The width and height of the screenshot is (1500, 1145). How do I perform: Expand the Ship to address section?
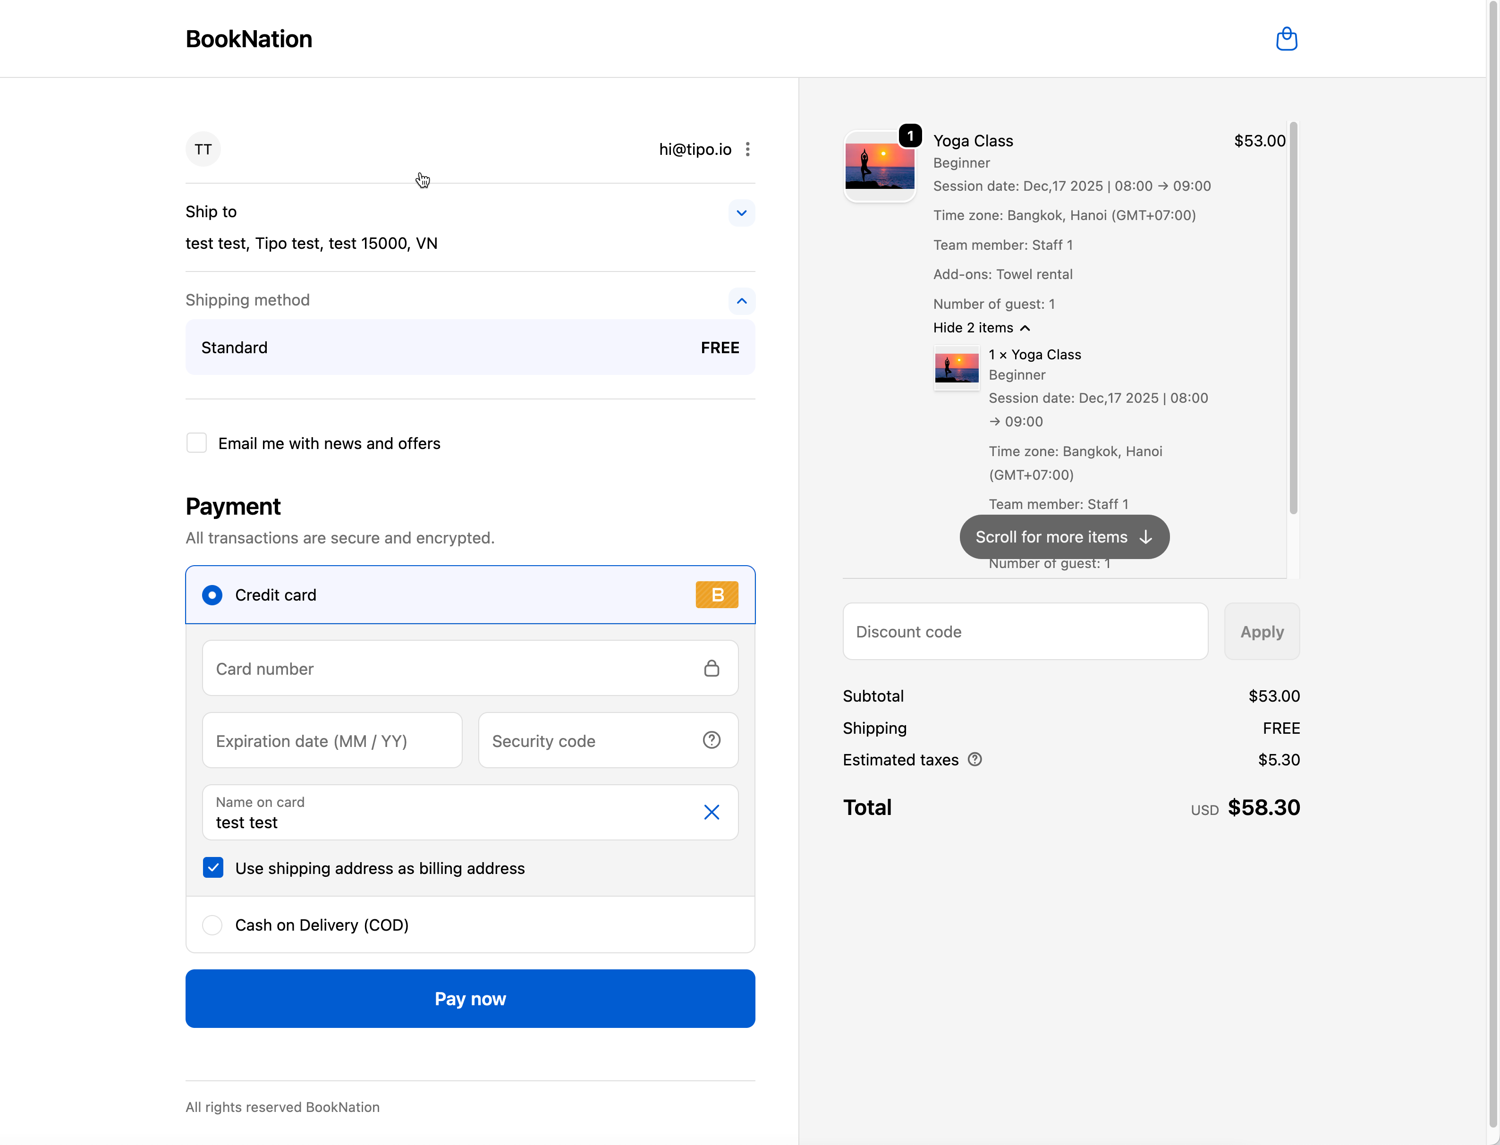[741, 212]
